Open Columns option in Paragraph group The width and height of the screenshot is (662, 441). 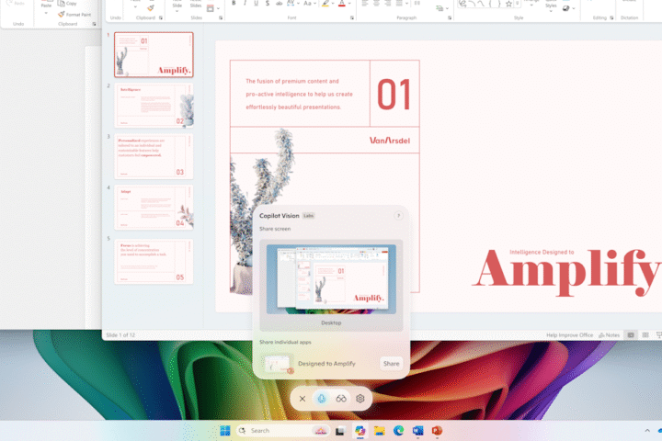coord(417,4)
